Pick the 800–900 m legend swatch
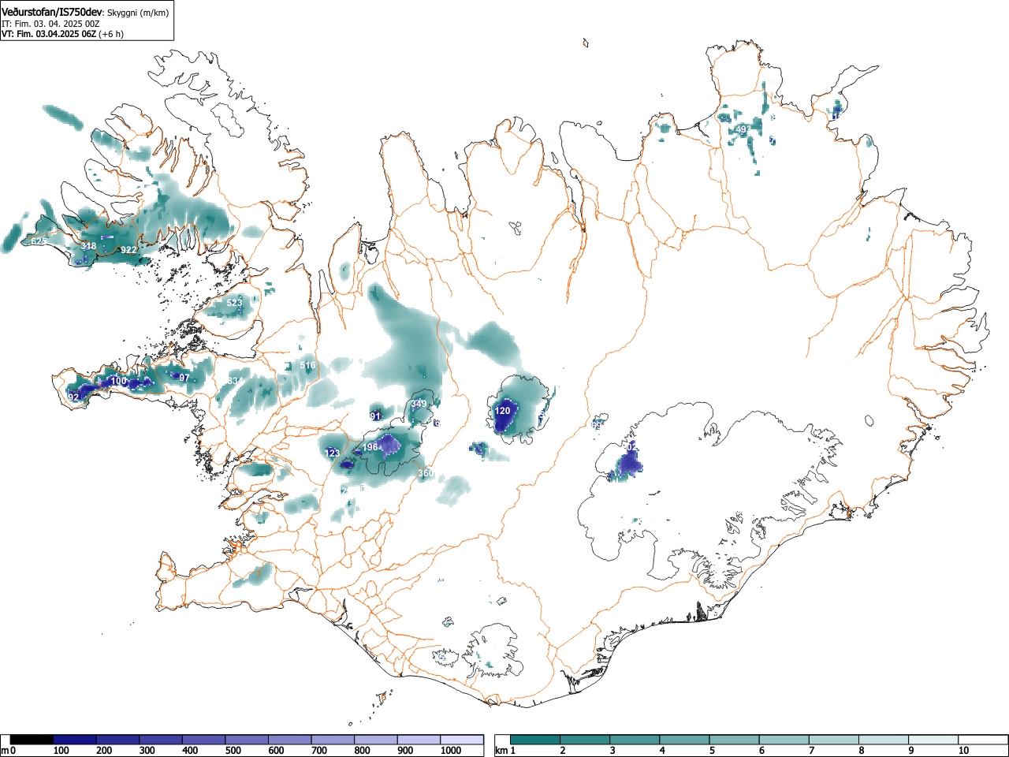The width and height of the screenshot is (1009, 757). [376, 740]
